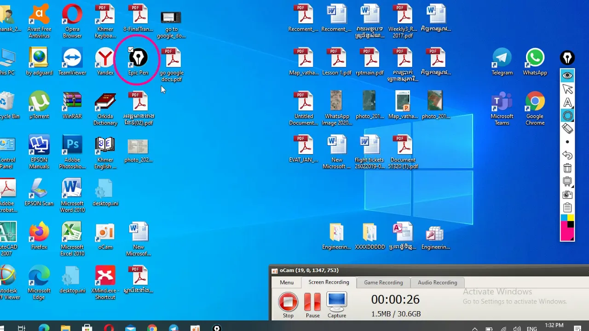Image resolution: width=589 pixels, height=331 pixels.
Task: Select the Adobe Photoshop desktop icon
Action: (72, 153)
